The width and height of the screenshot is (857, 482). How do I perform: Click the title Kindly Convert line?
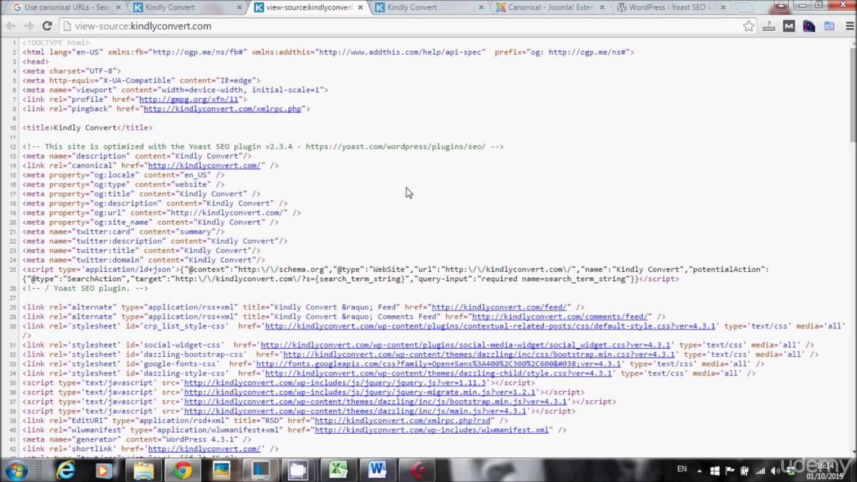coord(88,127)
